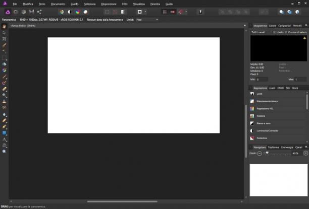Switch to the Stili tab
The width and height of the screenshot is (309, 209).
pos(288,88)
